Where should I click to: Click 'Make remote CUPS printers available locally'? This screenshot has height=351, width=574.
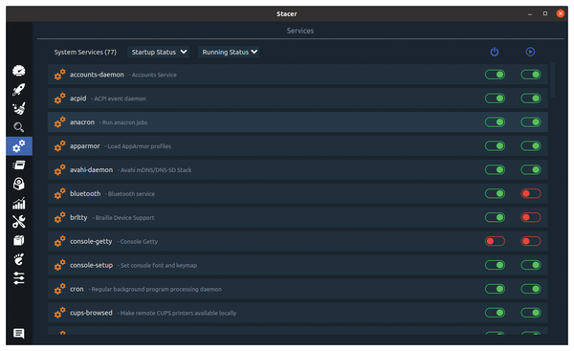178,313
